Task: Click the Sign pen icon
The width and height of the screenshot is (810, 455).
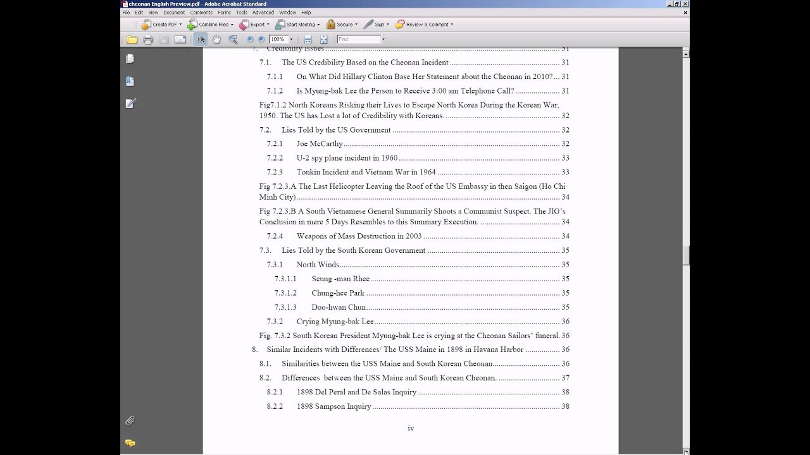Action: (368, 25)
